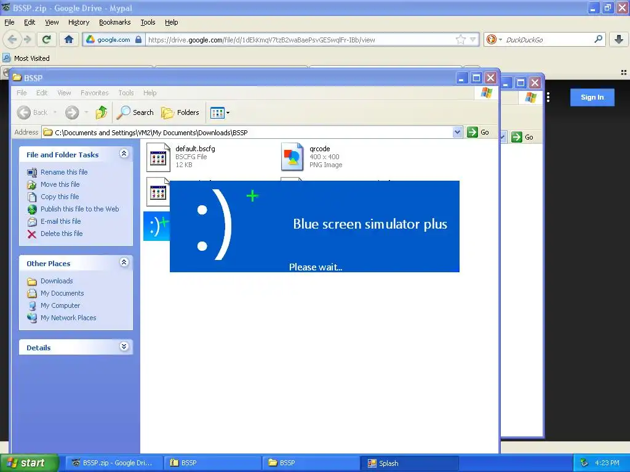Open Explorer File menu in BSSP window
The image size is (630, 472).
22,93
